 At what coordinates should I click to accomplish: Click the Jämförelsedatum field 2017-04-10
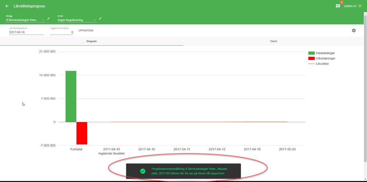pyautogui.click(x=27, y=32)
